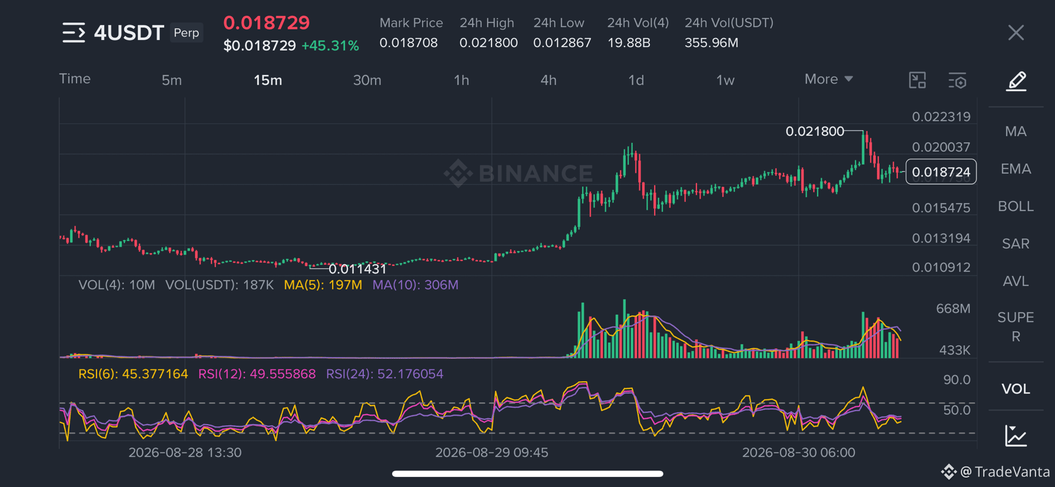Switch to the 4h timeframe
Screen dimensions: 1055x487
pos(548,80)
